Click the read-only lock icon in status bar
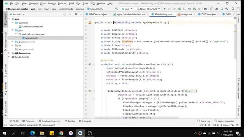Viewport: 244px width, 137px height. pos(233,125)
